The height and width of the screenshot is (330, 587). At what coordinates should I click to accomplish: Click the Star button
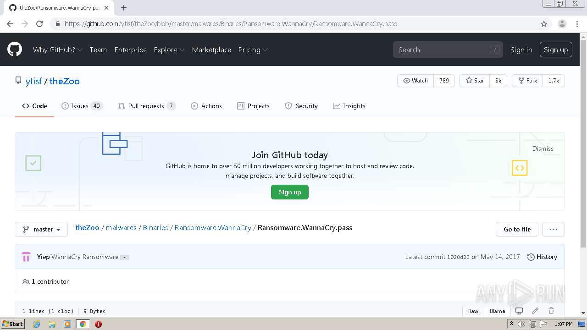coord(475,81)
